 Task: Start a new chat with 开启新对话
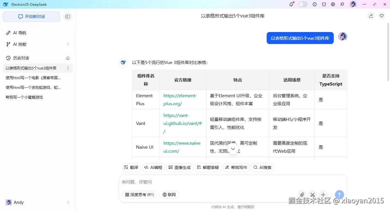point(31,17)
